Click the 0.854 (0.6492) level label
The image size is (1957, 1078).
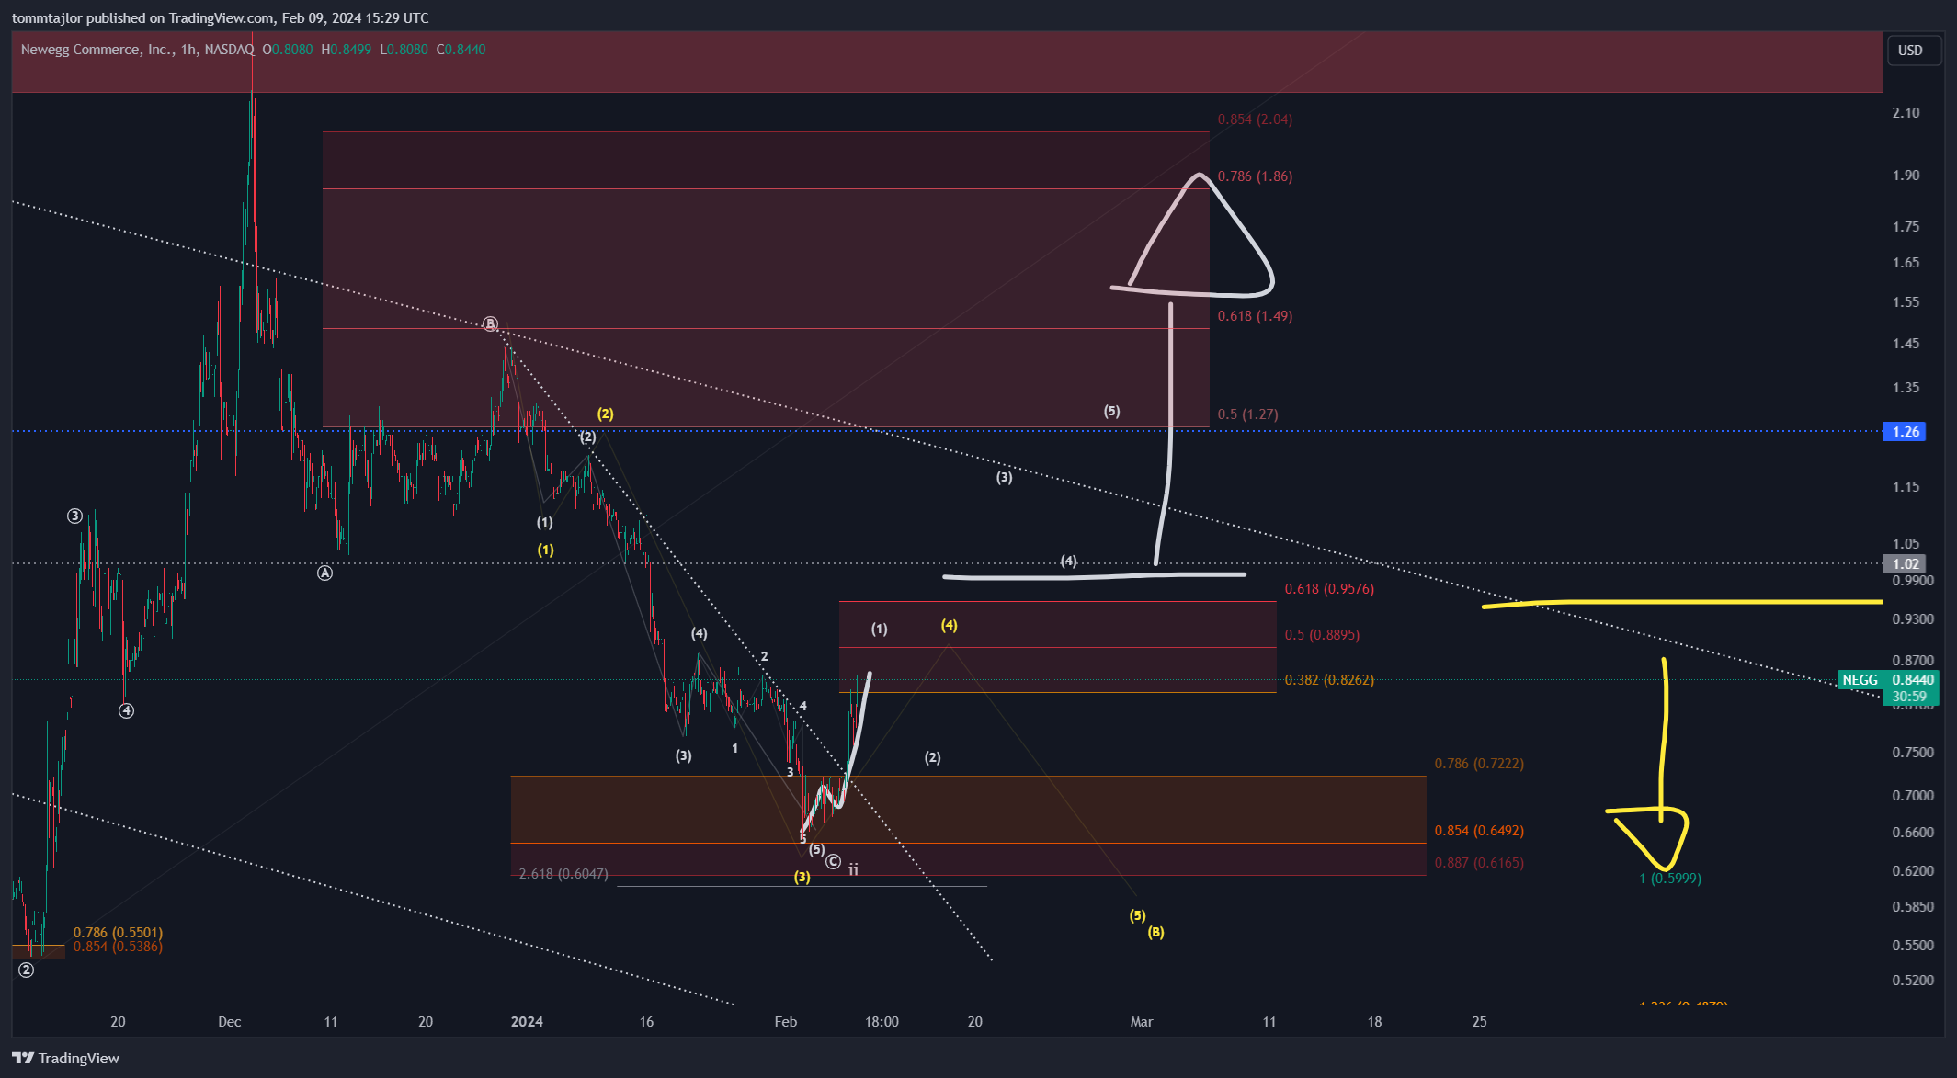(x=1479, y=831)
